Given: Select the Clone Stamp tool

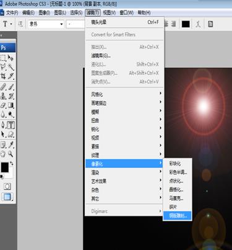Looking at the screenshot, I should (3, 96).
